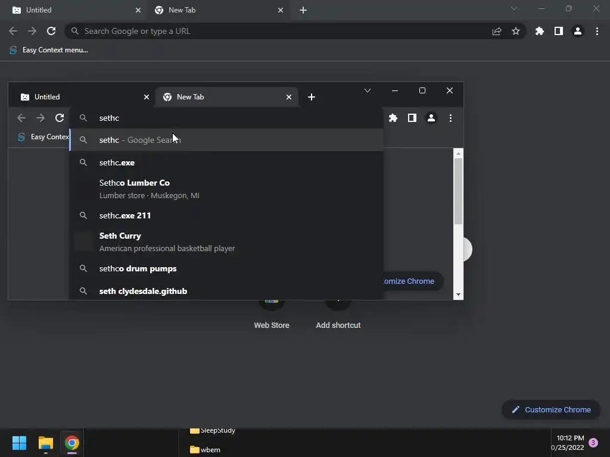Viewport: 610px width, 457px height.
Task: Open profile avatar icon in outer window
Action: 578,31
